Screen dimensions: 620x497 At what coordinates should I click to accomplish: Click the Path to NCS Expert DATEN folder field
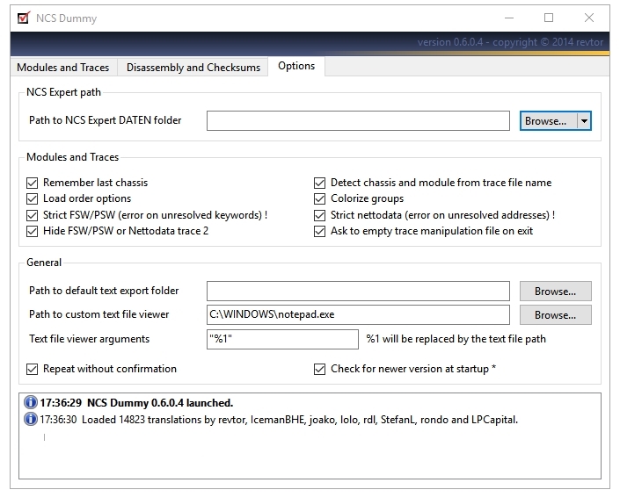tap(358, 121)
